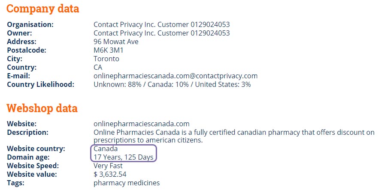Click the Owner value text

coord(162,33)
